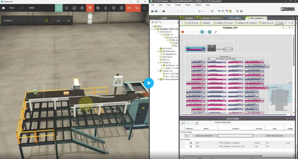Select the Alarm Server tree item
The height and width of the screenshot is (159, 298).
pyautogui.click(x=166, y=57)
